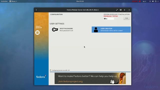This screenshot has height=90, width=160.
Task: Open User Creation settings
Action: (111, 29)
